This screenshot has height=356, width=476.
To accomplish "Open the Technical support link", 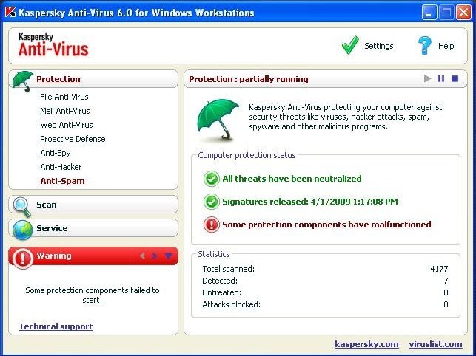I will tap(56, 326).
